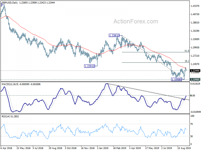Select the 1.33810 high price annotation
Viewport: 201px width, 151px height.
point(114,35)
